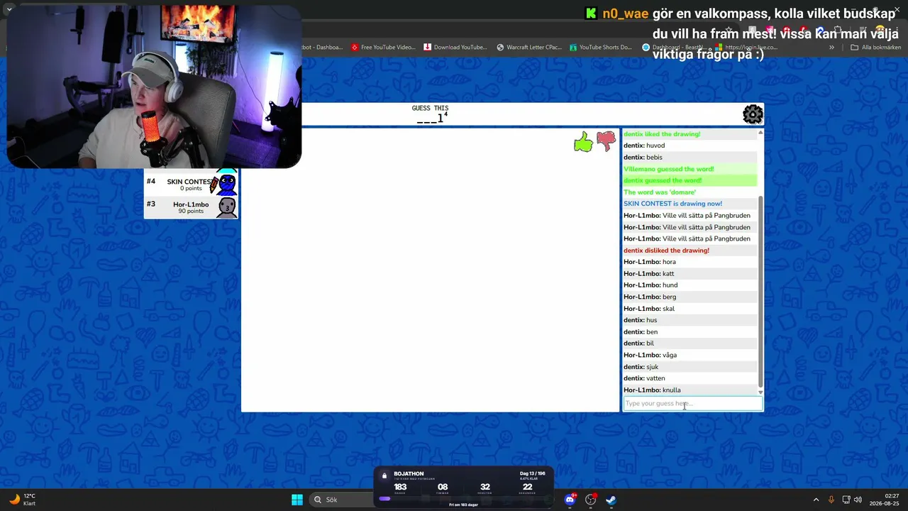Expand the bookmarks overflow chevron

831,48
